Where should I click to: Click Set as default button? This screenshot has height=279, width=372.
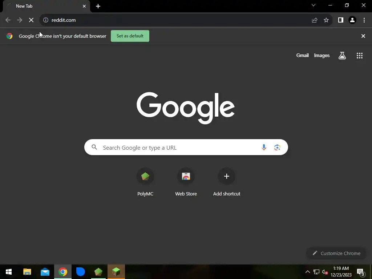tap(130, 36)
